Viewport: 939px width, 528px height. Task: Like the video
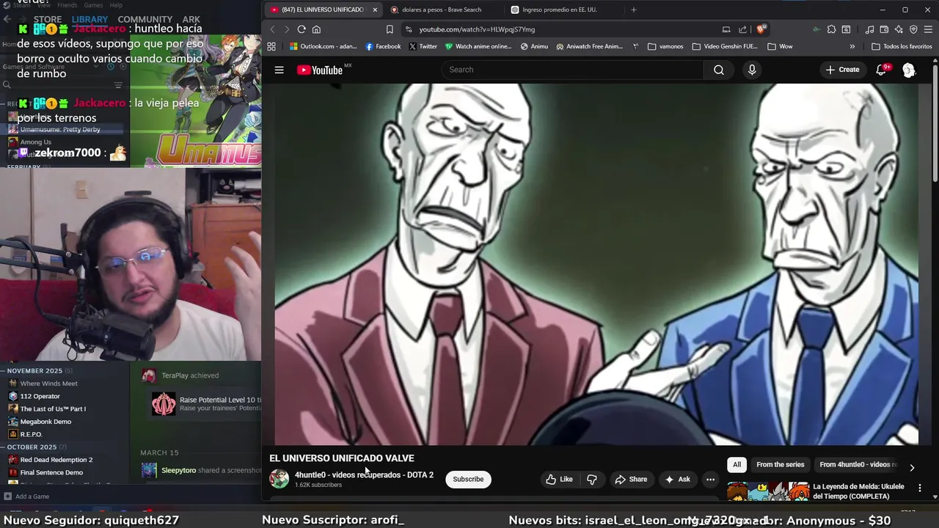[x=559, y=480]
